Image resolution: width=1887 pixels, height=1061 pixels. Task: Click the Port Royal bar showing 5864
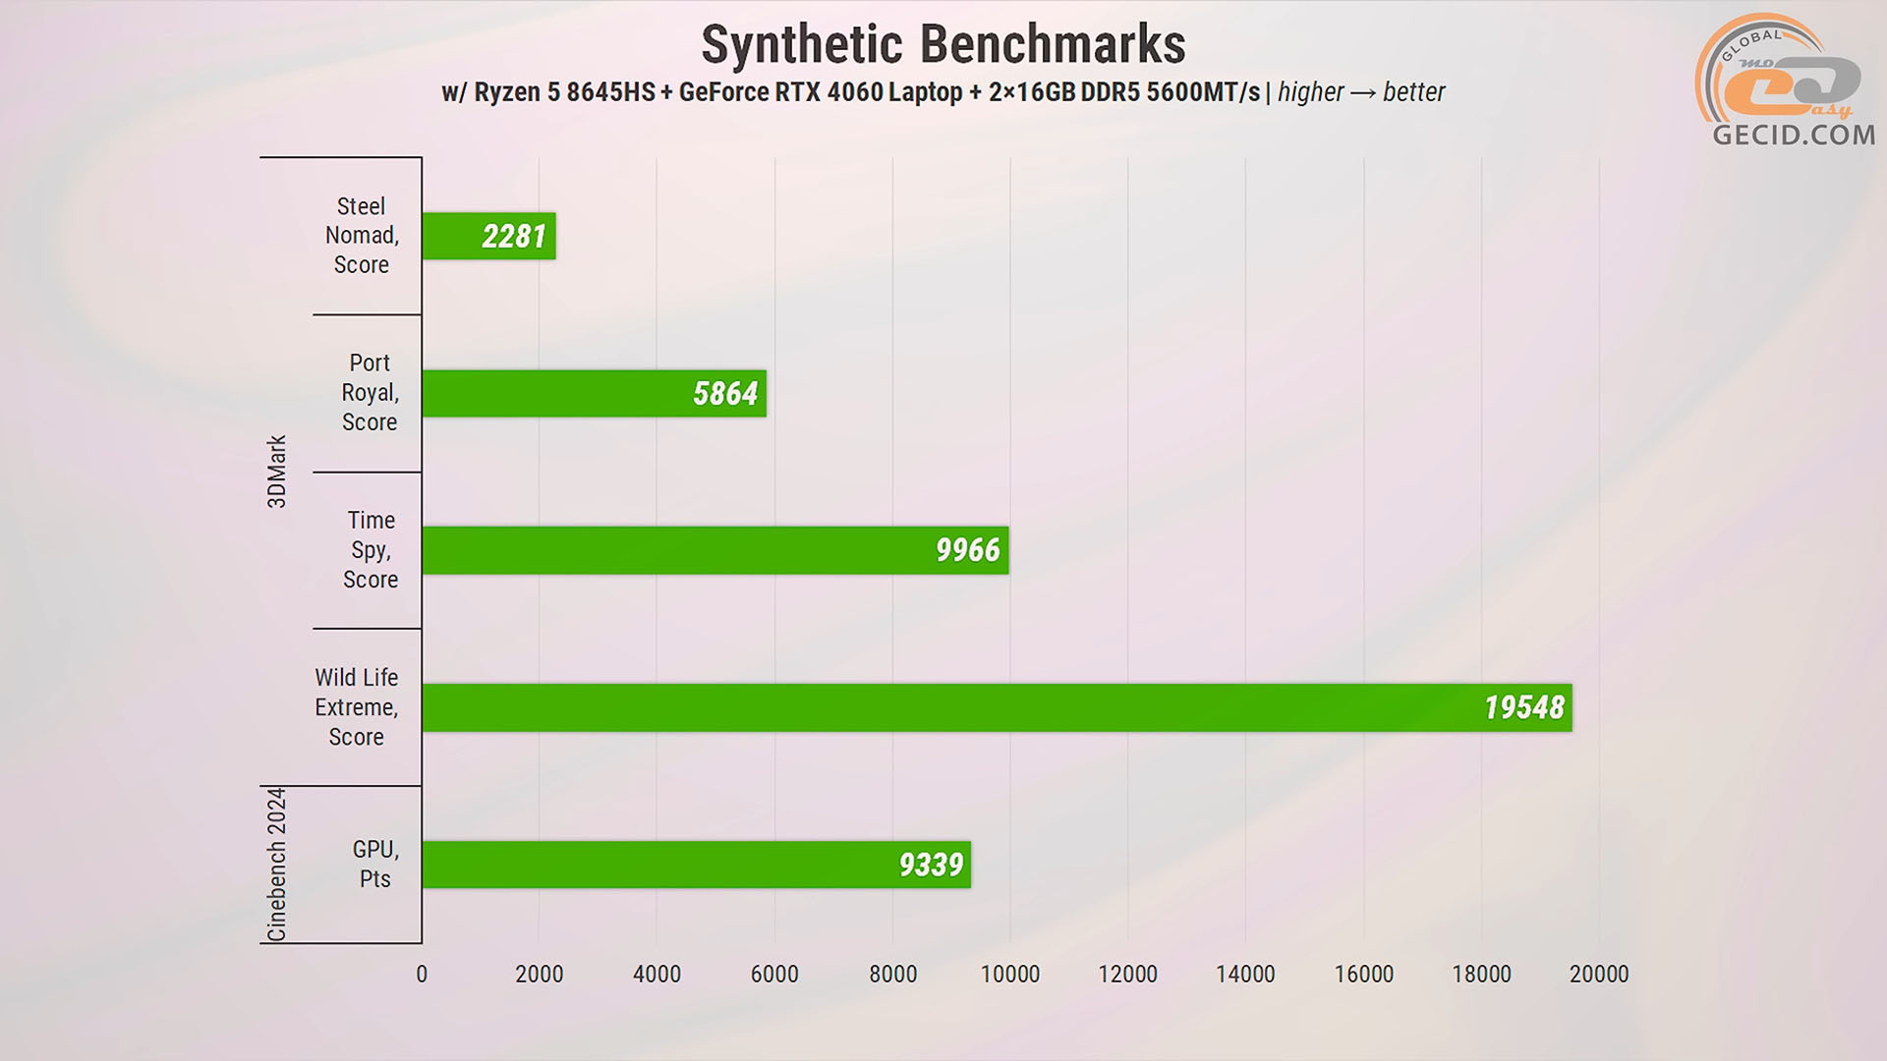[594, 393]
